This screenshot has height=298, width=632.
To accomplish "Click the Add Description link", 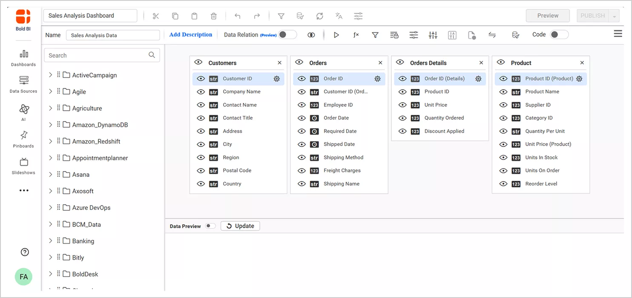I will click(191, 35).
